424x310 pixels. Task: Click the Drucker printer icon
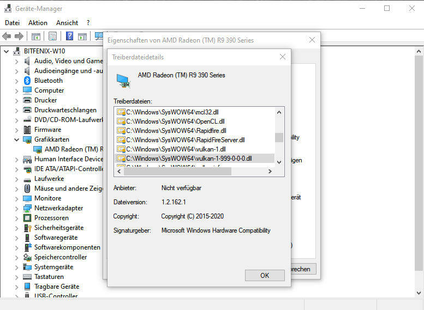(27, 100)
